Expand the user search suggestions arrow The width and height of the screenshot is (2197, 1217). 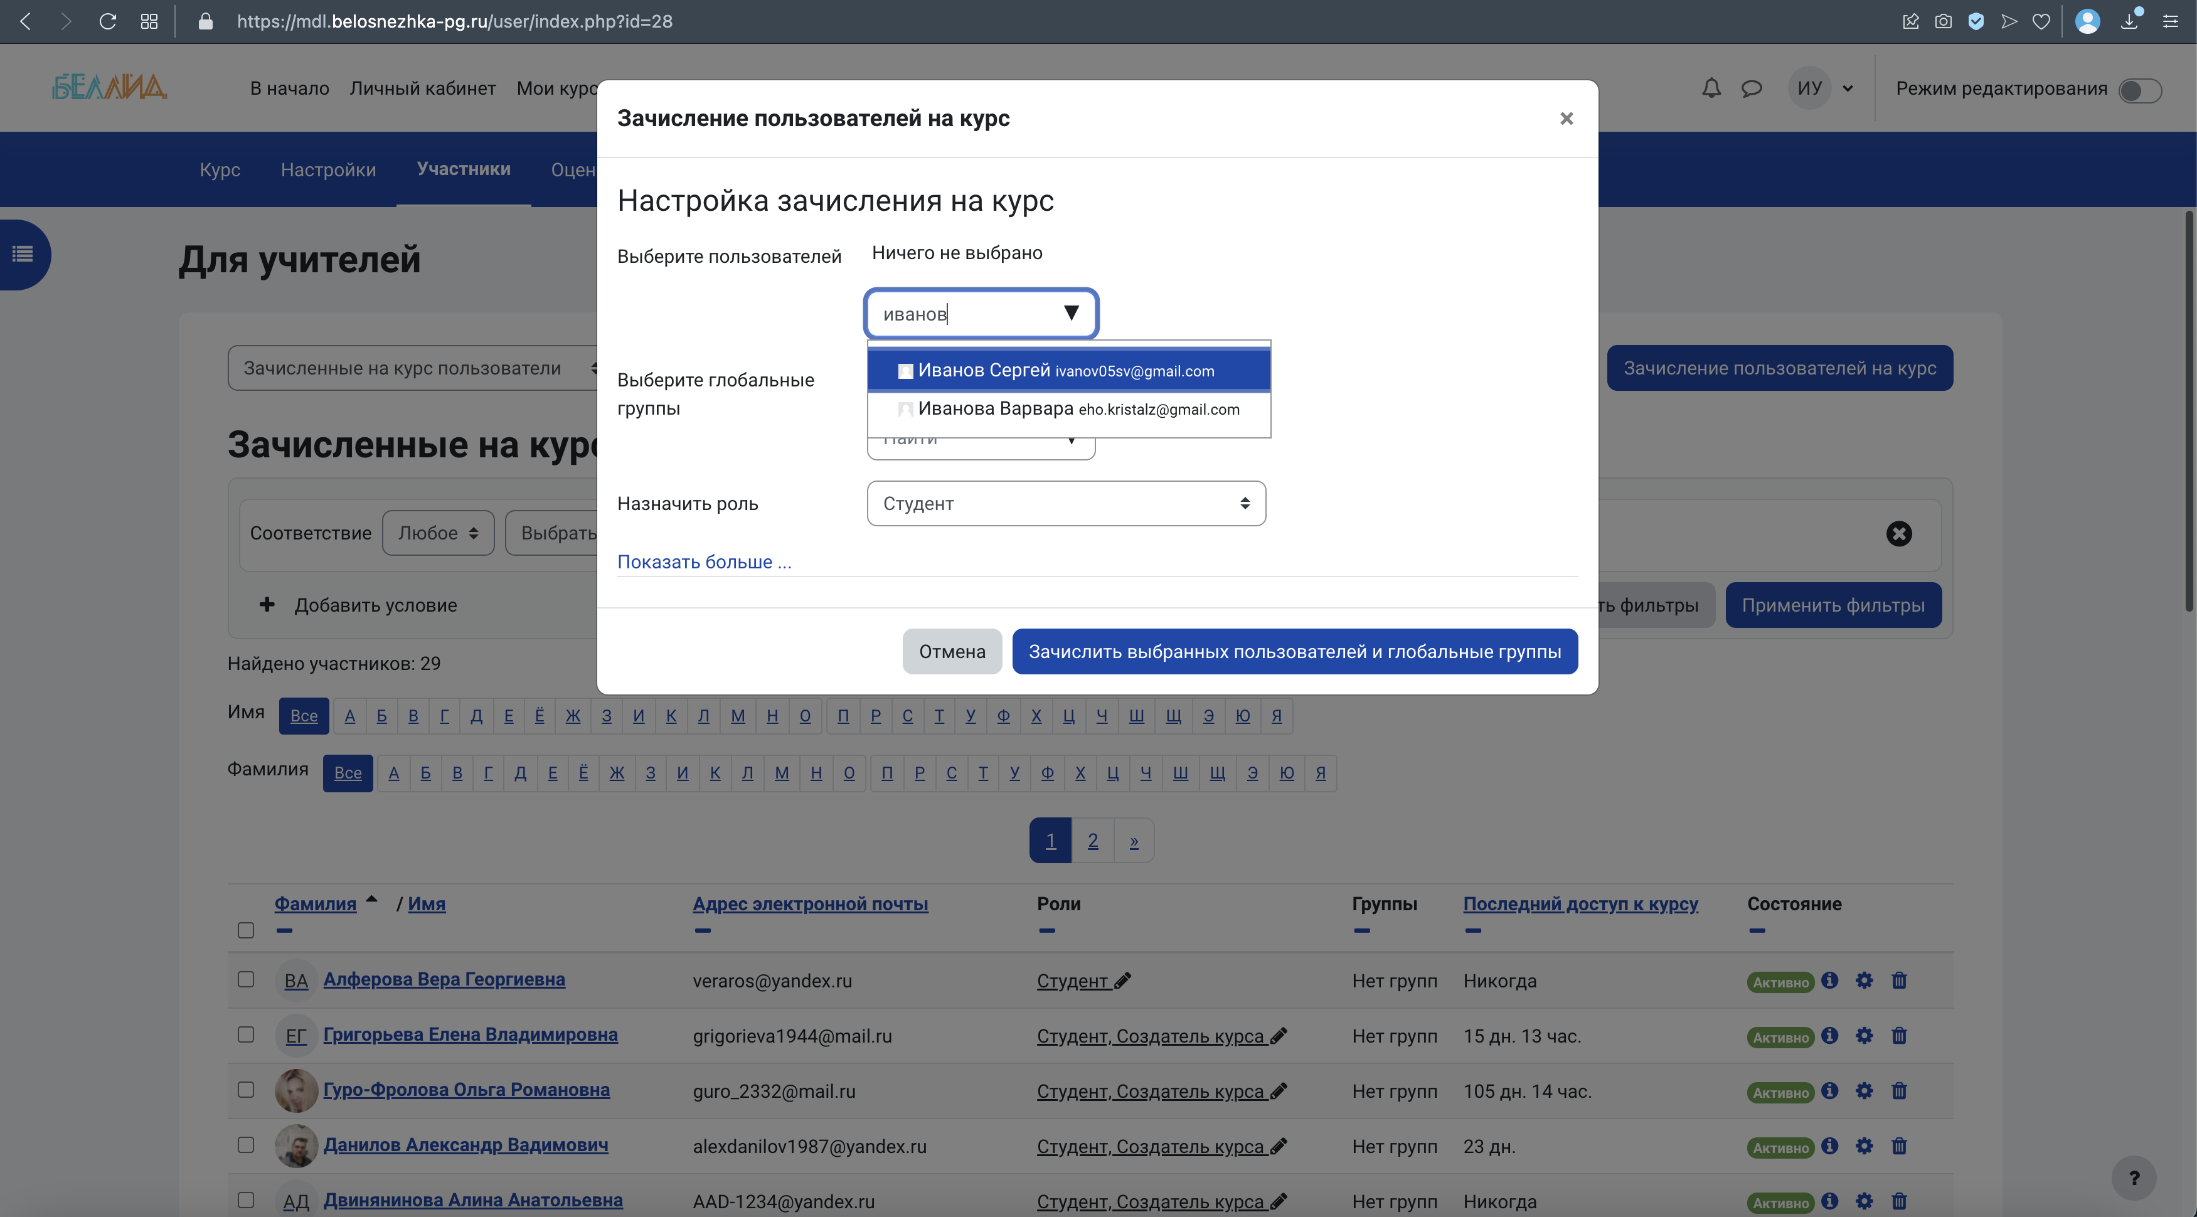tap(1071, 313)
